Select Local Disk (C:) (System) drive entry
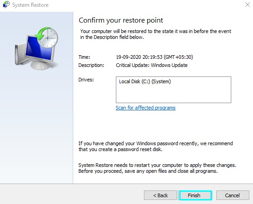 coord(145,81)
